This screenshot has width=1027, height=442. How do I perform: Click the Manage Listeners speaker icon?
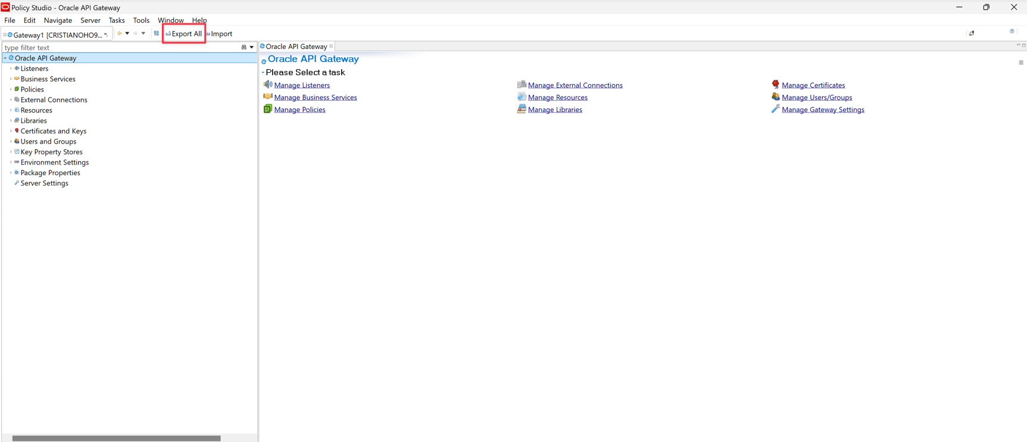click(268, 85)
